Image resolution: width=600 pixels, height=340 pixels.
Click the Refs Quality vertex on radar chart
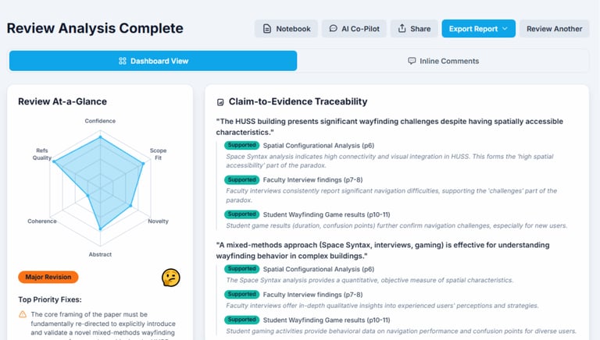click(x=53, y=161)
